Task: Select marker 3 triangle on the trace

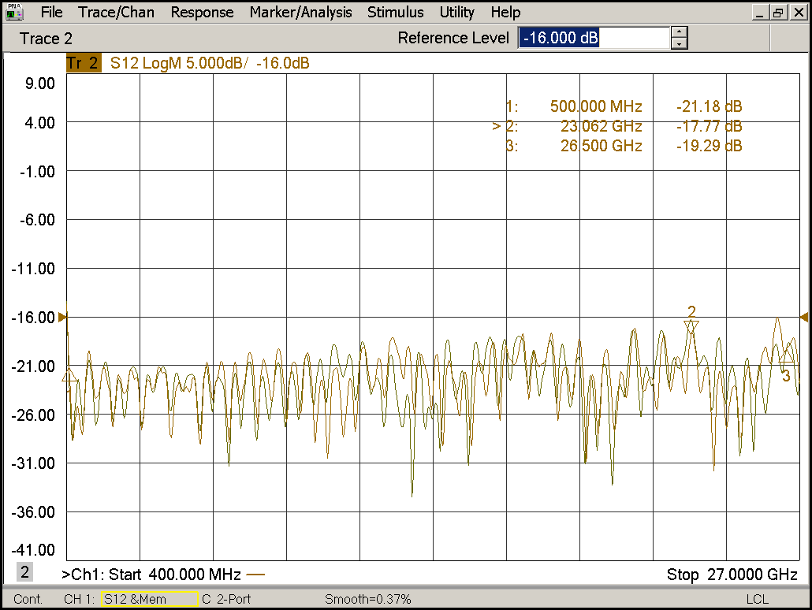Action: click(x=786, y=356)
